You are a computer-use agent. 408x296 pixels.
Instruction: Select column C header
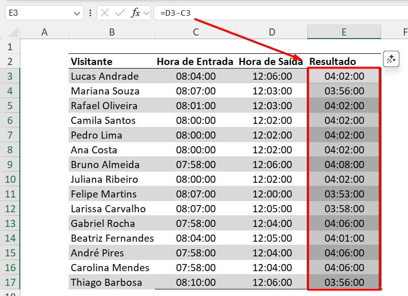tap(196, 32)
